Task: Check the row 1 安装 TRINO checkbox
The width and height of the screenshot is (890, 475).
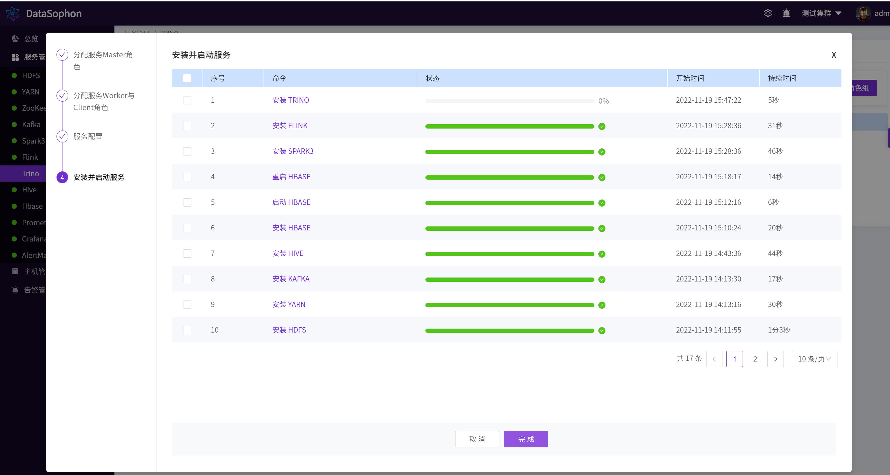Action: (x=187, y=100)
